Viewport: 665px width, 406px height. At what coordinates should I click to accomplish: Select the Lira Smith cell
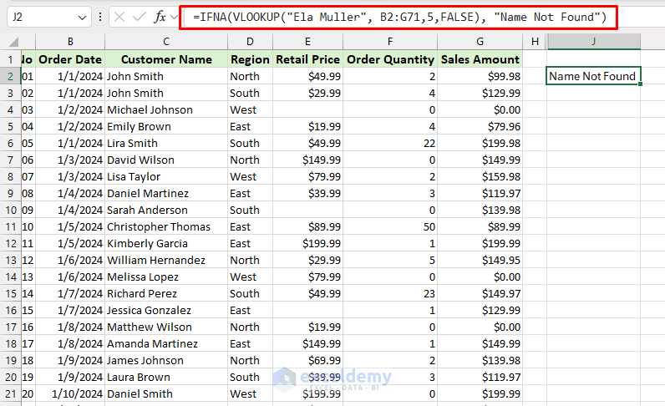165,143
